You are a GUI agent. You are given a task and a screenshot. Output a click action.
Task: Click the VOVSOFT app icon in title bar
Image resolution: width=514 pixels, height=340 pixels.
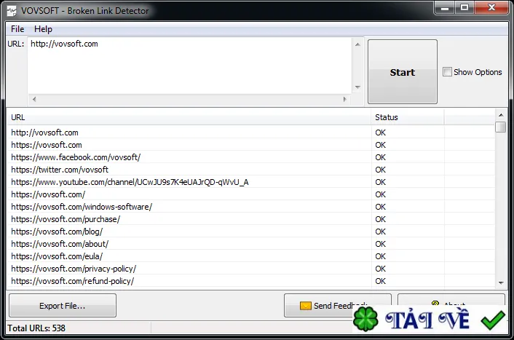[x=12, y=11]
